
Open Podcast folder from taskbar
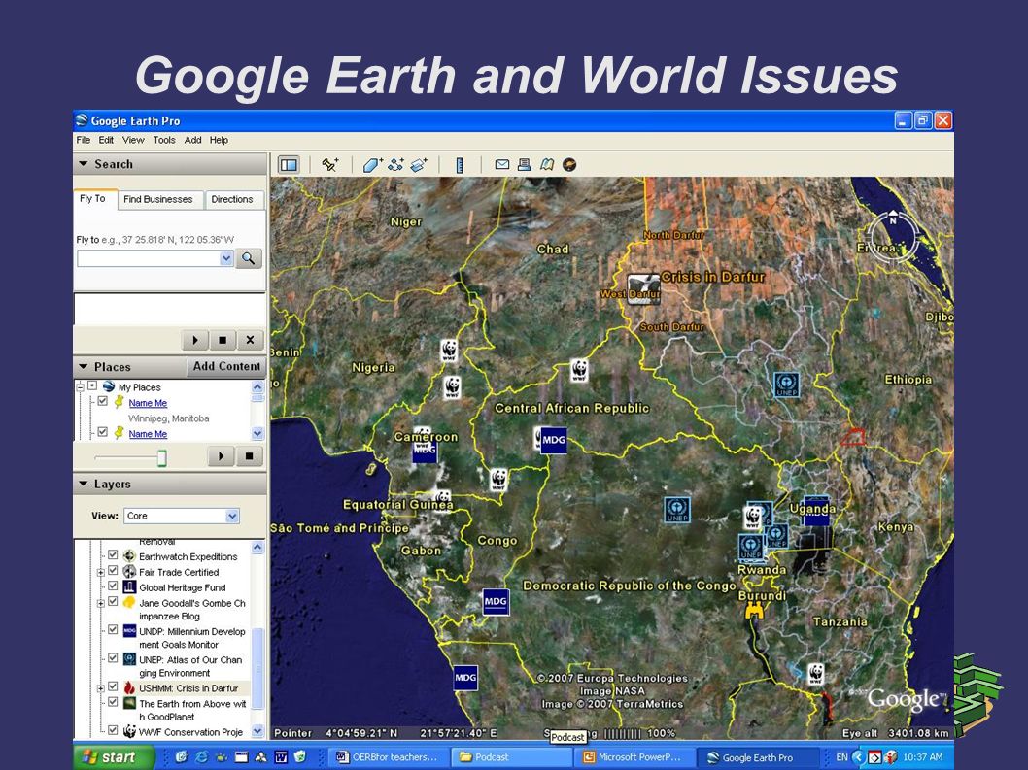pyautogui.click(x=511, y=757)
